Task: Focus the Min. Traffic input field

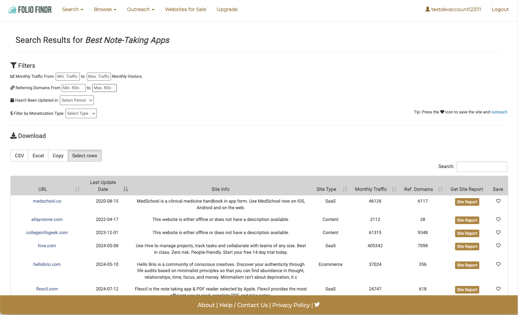Action: coord(68,76)
